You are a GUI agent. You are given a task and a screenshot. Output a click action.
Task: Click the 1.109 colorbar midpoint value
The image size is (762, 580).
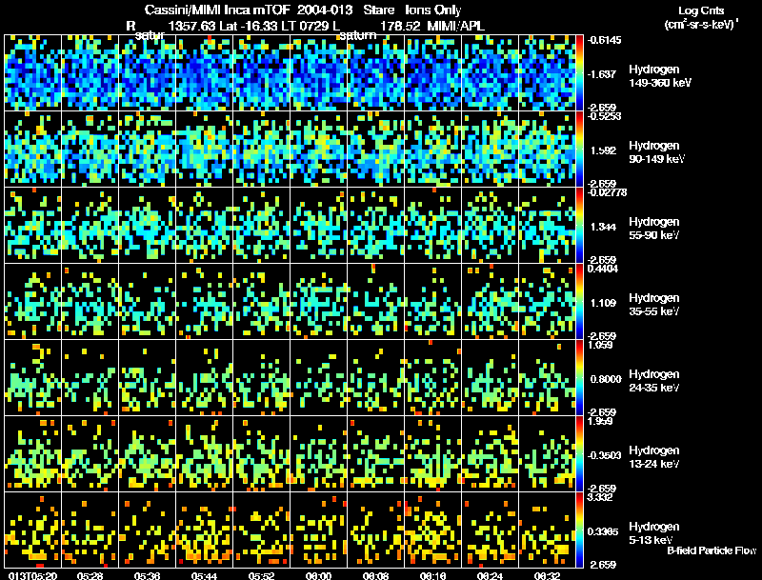(x=603, y=303)
